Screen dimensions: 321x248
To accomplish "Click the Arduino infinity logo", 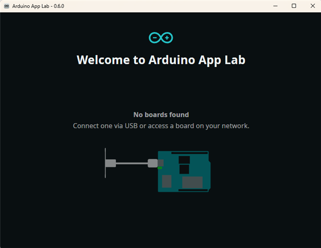I will pos(161,38).
